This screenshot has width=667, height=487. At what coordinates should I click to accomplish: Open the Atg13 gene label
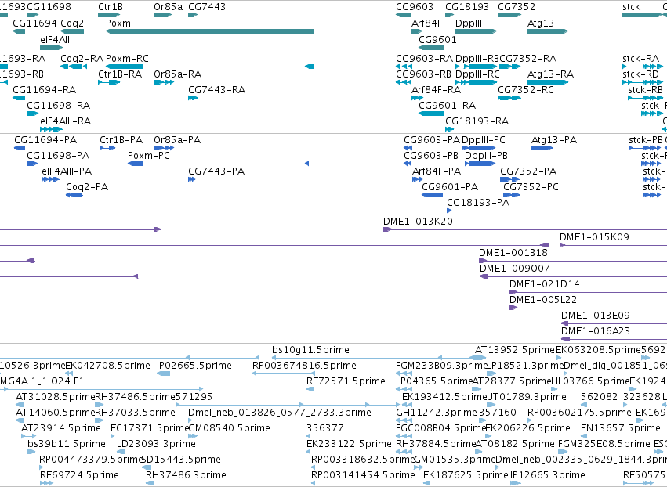click(541, 23)
